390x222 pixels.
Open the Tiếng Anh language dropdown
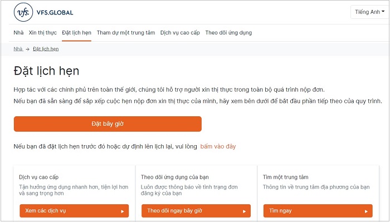point(369,12)
